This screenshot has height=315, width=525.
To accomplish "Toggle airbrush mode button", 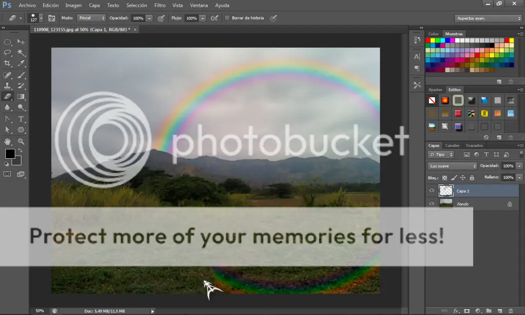I will pyautogui.click(x=215, y=18).
